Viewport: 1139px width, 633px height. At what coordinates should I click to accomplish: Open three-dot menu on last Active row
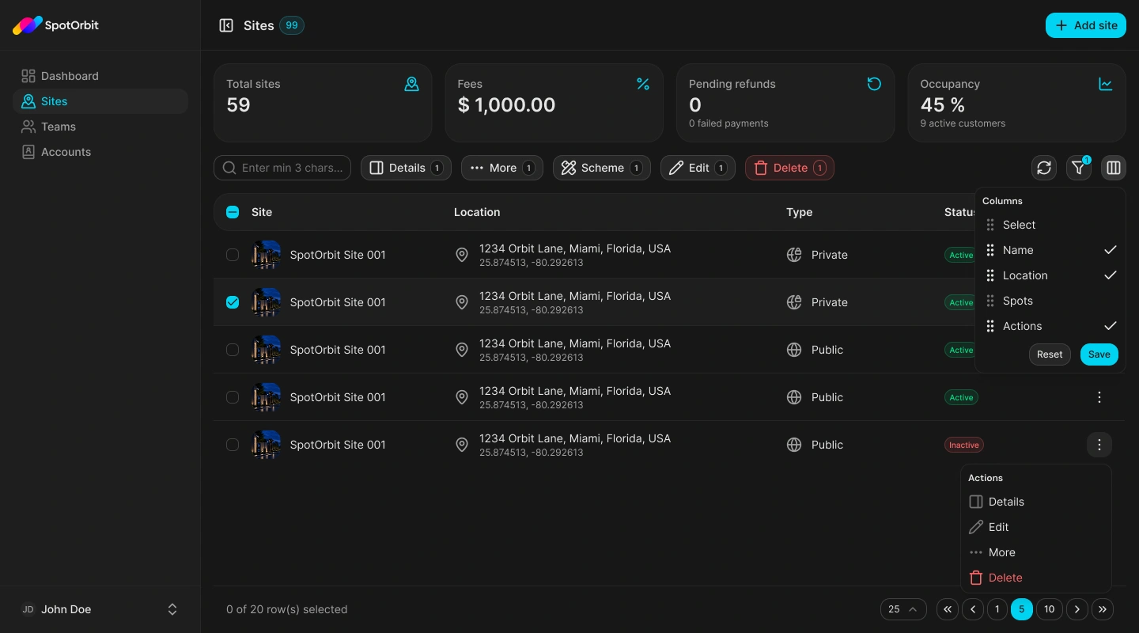[x=1099, y=397]
